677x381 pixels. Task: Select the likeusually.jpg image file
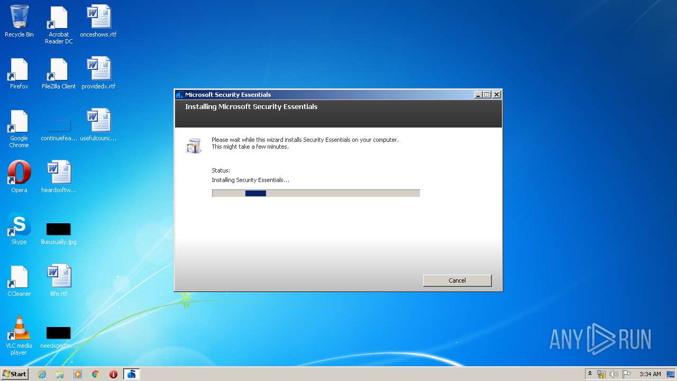pos(59,233)
